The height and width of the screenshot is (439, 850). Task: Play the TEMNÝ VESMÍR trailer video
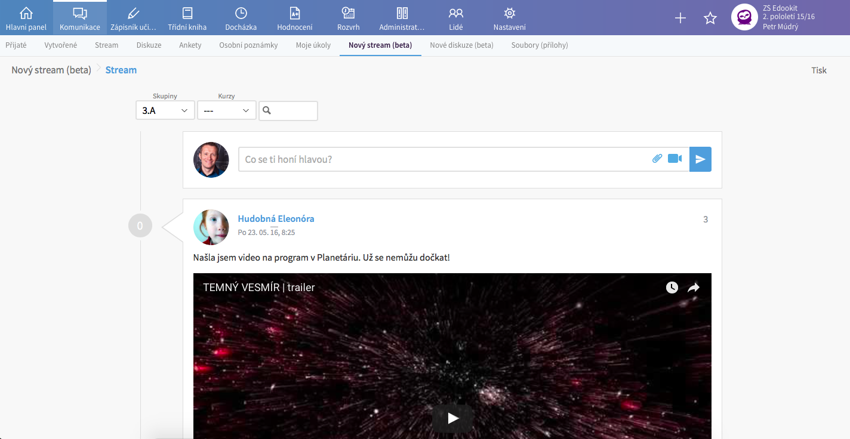[453, 419]
